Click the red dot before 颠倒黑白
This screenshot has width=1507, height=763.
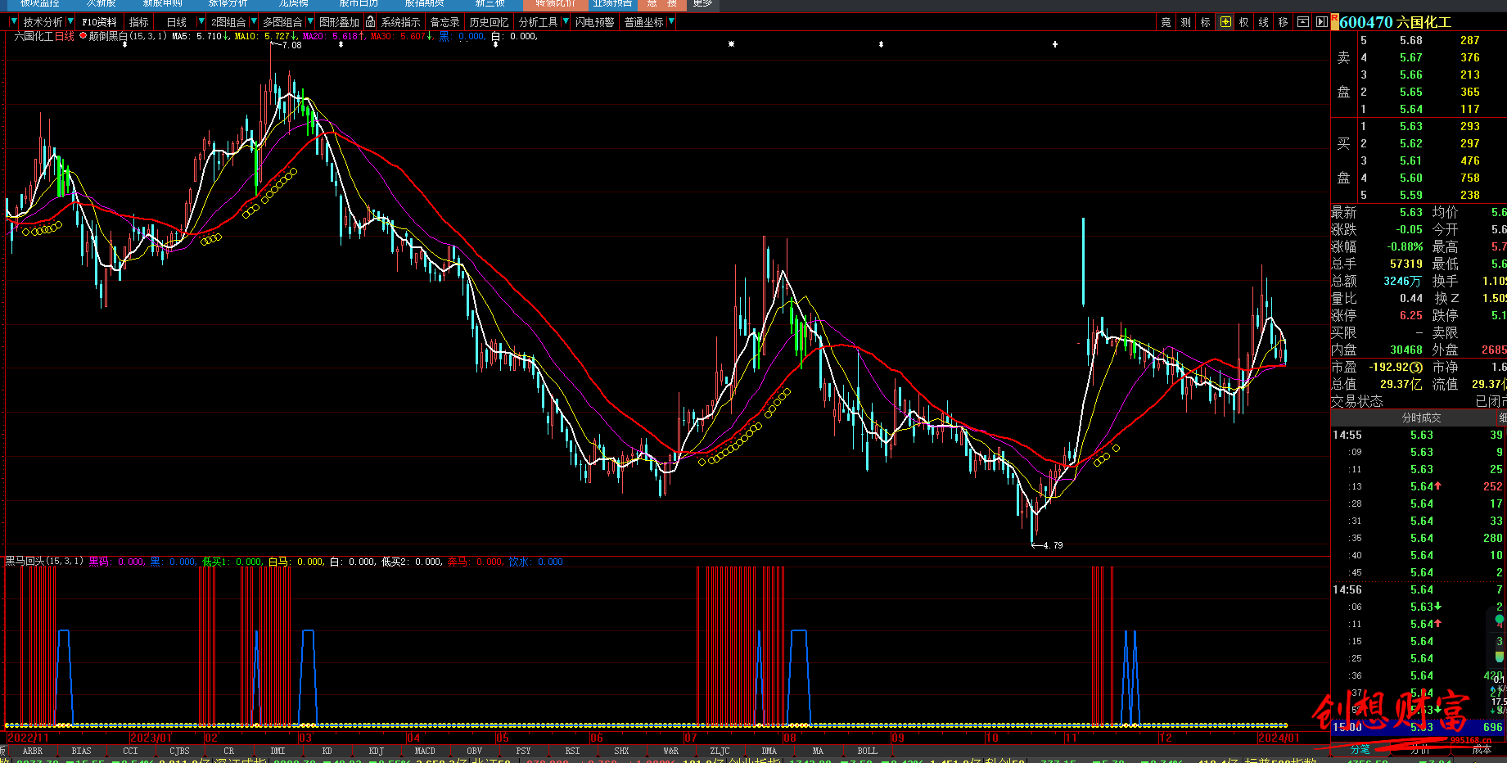pos(83,36)
